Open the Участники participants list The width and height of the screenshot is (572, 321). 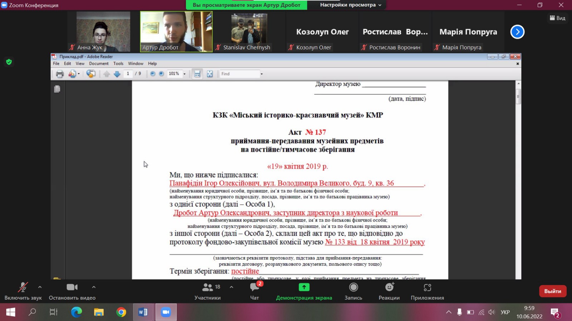(x=207, y=291)
